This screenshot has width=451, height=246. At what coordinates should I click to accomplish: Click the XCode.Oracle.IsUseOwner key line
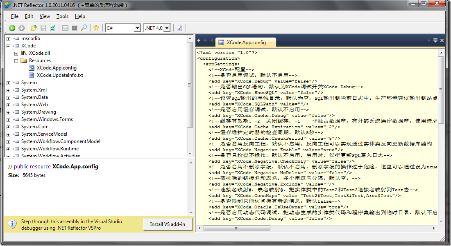click(x=279, y=207)
